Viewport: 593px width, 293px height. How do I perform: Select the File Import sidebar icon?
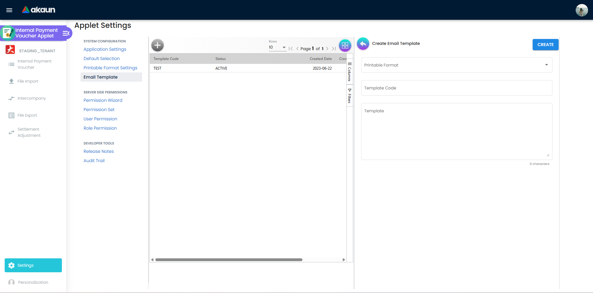11,81
